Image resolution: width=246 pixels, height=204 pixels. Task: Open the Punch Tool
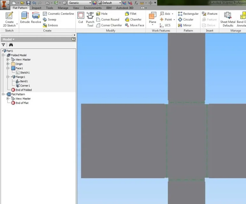90,19
